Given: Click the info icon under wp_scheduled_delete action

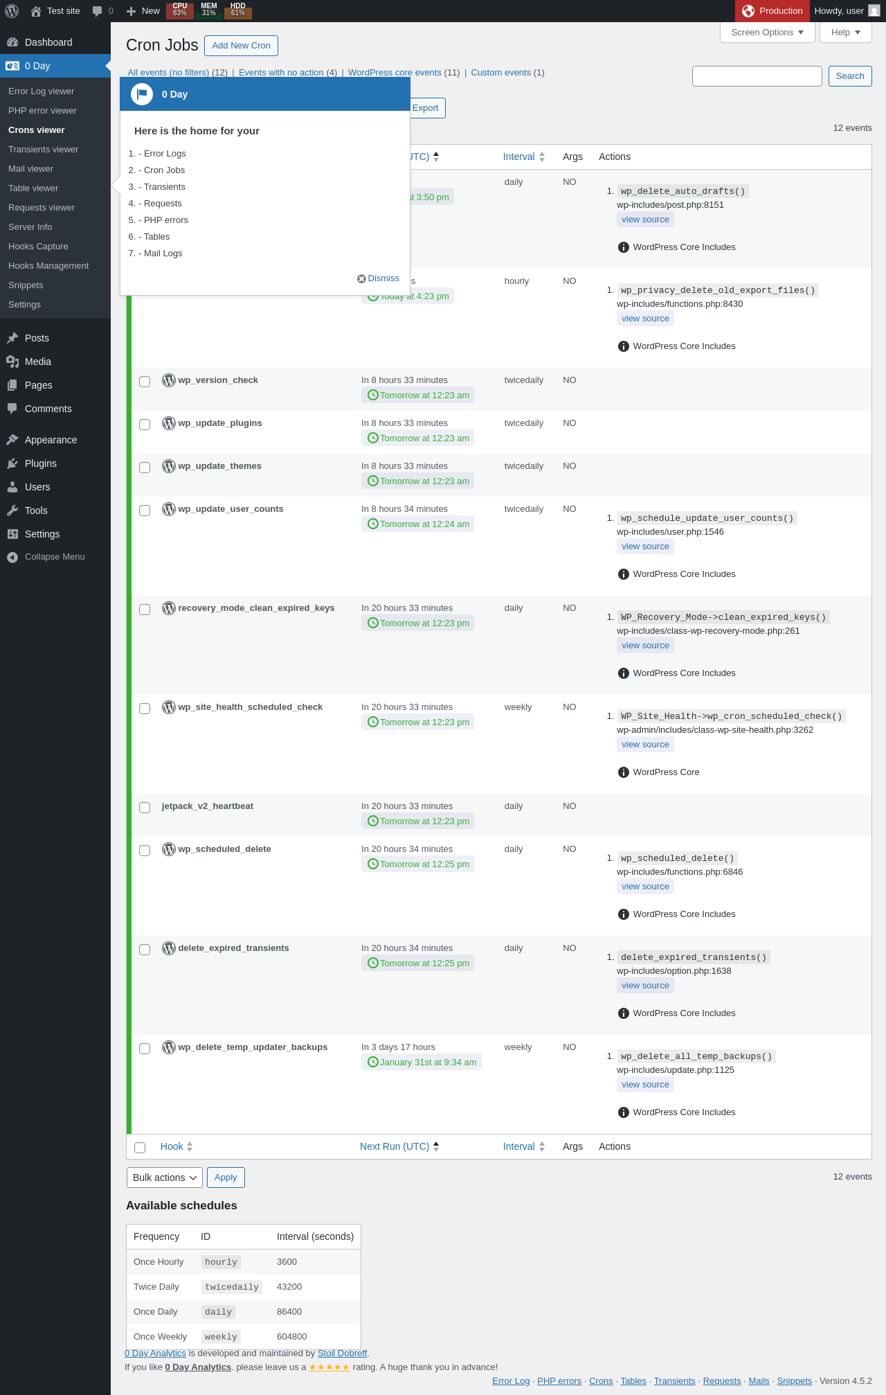Looking at the screenshot, I should [x=623, y=914].
